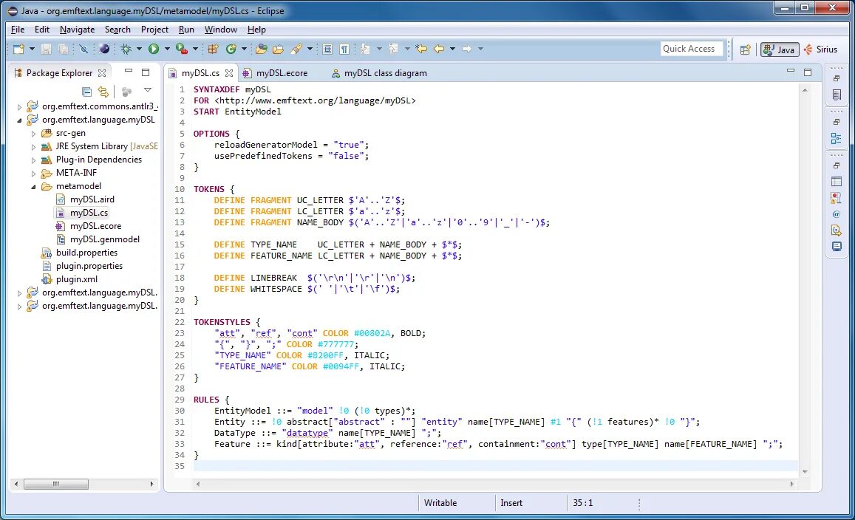Viewport: 855px width, 520px height.
Task: Switch to the Java perspective
Action: [779, 49]
